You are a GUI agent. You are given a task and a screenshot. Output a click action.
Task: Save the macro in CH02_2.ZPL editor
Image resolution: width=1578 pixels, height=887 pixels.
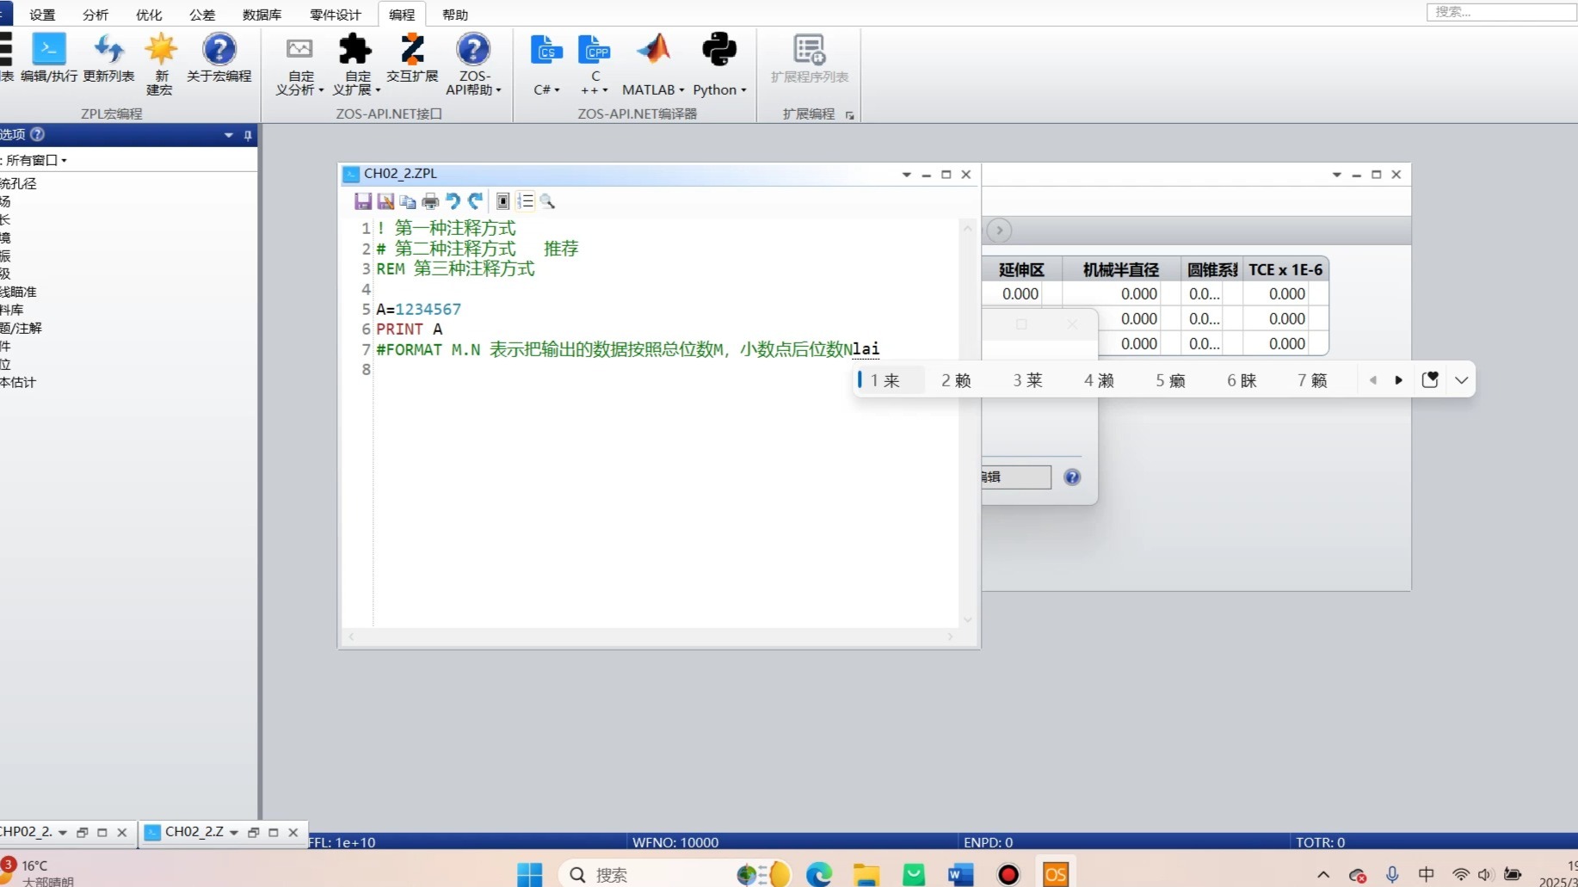(363, 201)
